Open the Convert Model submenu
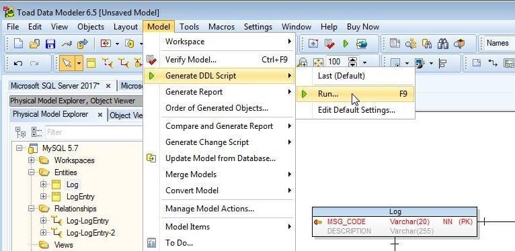This screenshot has width=515, height=251. (x=219, y=191)
